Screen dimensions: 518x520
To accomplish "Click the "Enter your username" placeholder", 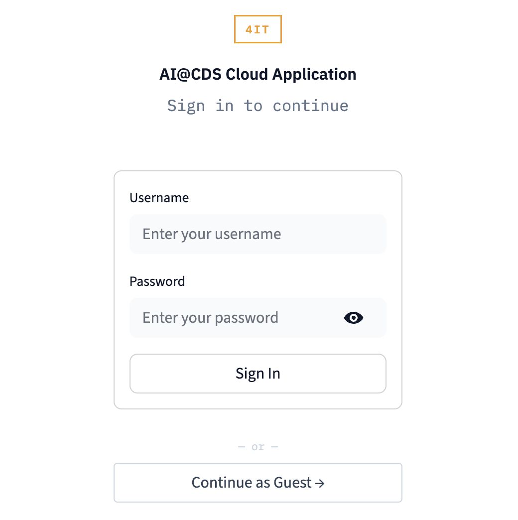I will pos(212,234).
